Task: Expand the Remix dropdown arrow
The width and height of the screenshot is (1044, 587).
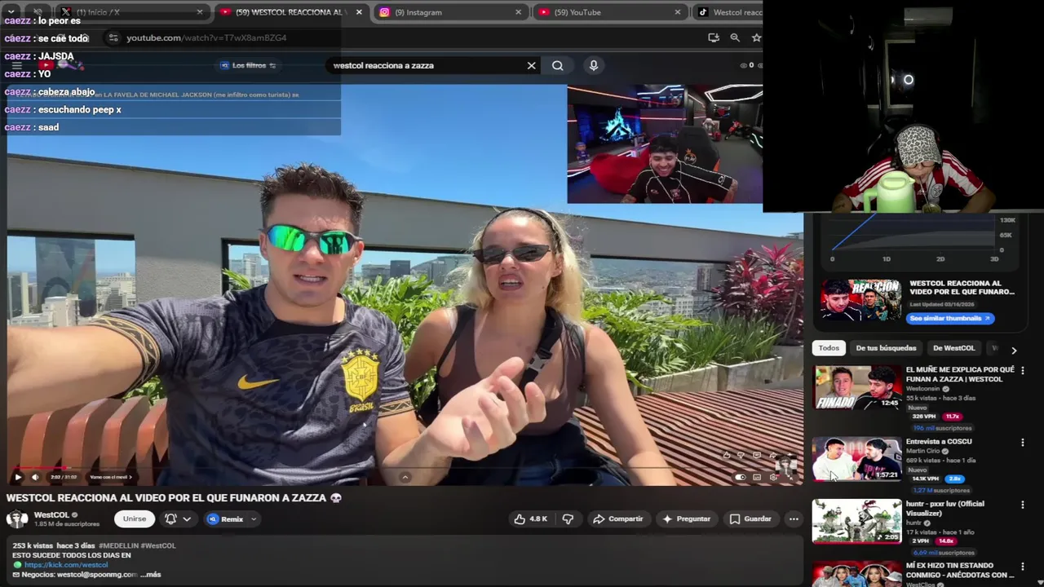Action: tap(253, 519)
